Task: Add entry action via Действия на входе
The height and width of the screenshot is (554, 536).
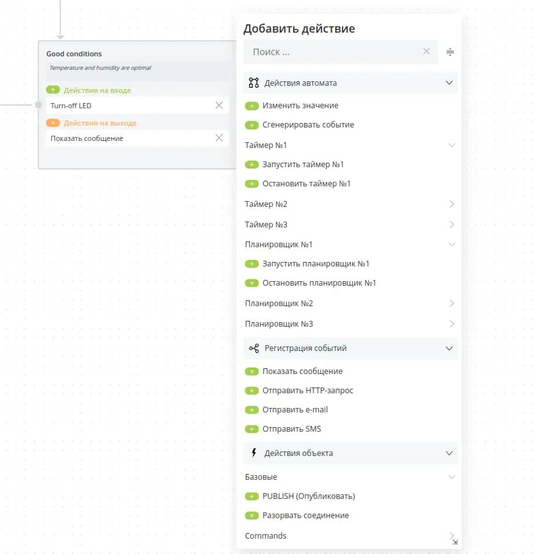Action: pos(53,90)
